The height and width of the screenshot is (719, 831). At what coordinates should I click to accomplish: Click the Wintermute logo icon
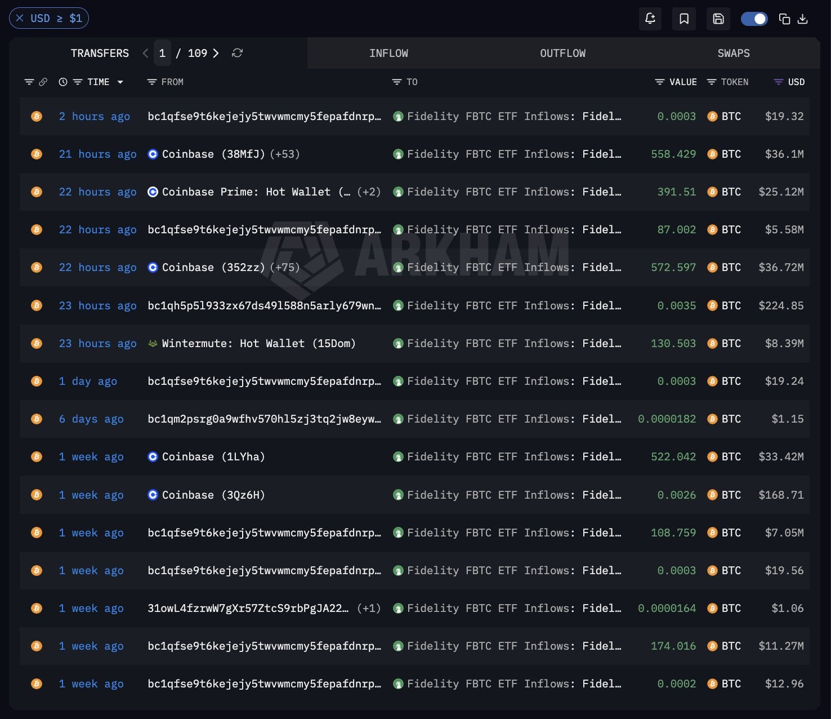[x=153, y=343]
